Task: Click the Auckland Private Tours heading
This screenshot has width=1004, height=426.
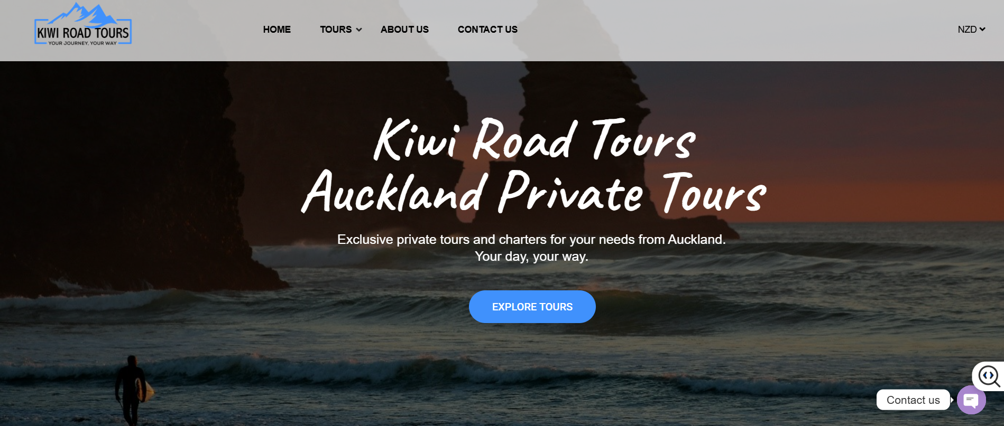Action: point(534,192)
